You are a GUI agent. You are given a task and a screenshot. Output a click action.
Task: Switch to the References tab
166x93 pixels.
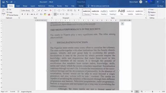pos(41,6)
